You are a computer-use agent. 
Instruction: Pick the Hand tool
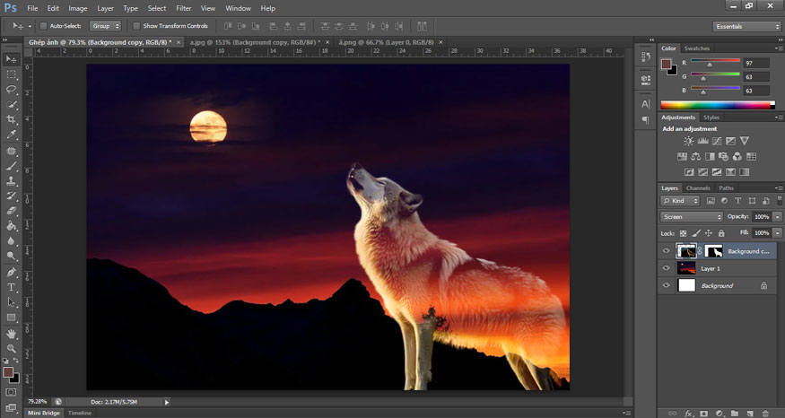click(x=12, y=333)
